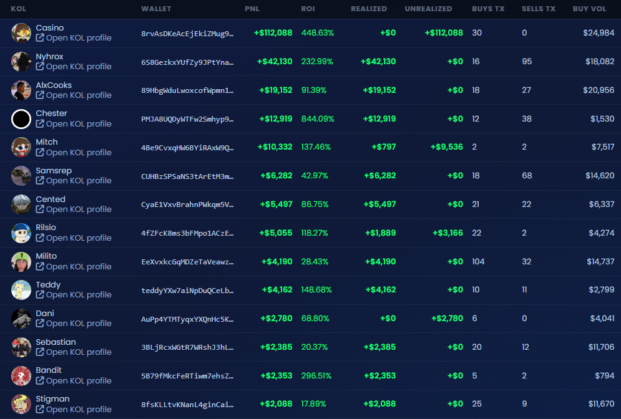The height and width of the screenshot is (419, 621).
Task: Click Stigman's avatar picture
Action: [21, 404]
